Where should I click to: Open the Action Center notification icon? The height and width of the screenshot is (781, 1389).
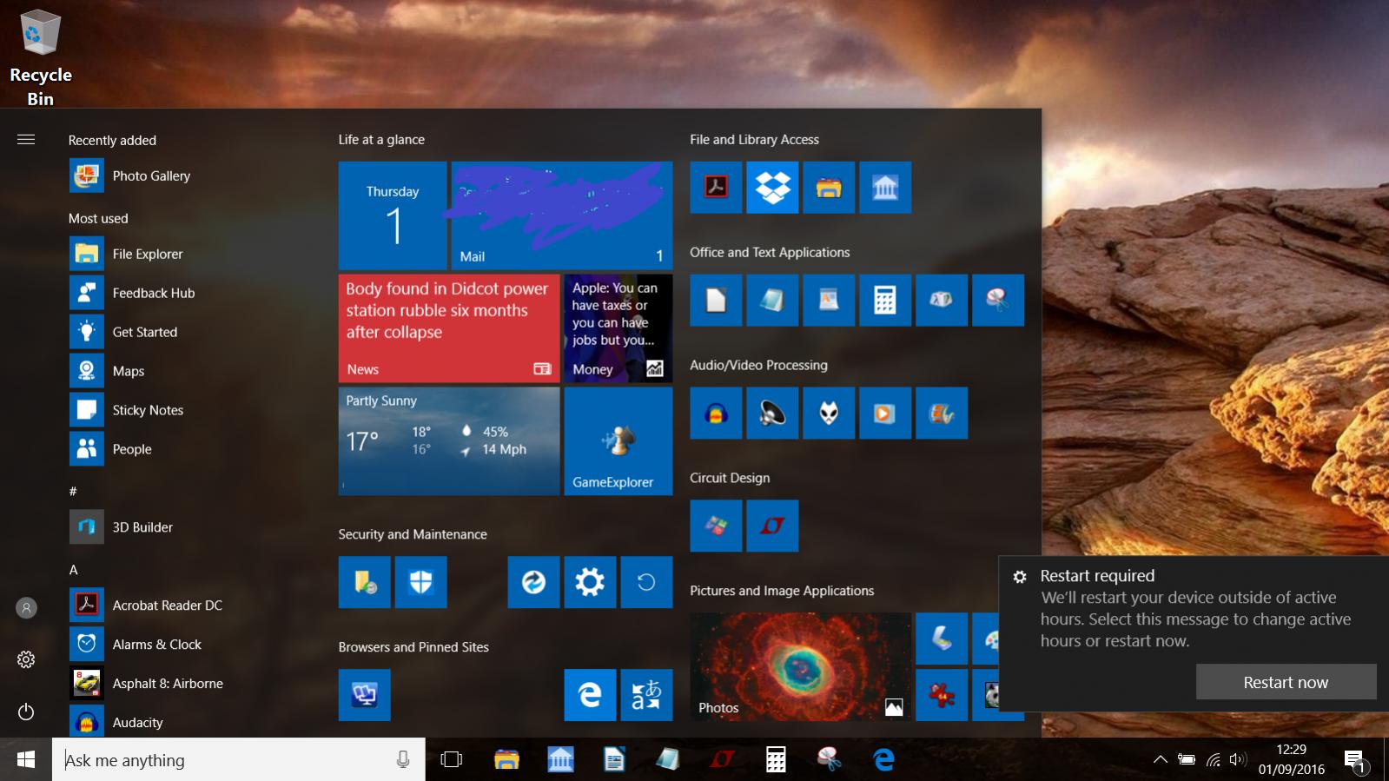point(1355,761)
